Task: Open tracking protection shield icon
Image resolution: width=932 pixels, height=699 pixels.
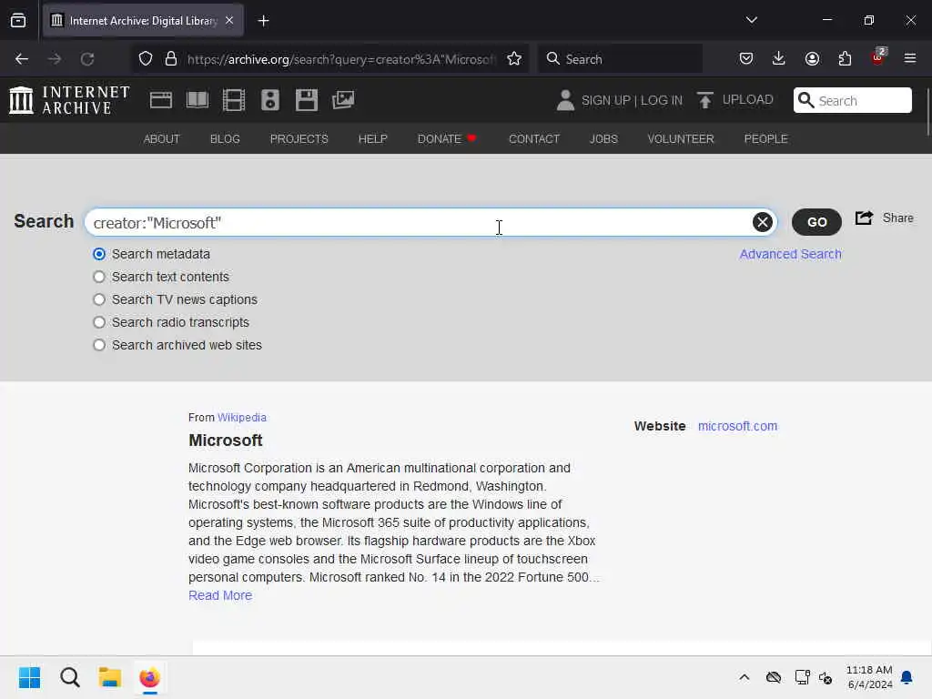Action: [146, 59]
